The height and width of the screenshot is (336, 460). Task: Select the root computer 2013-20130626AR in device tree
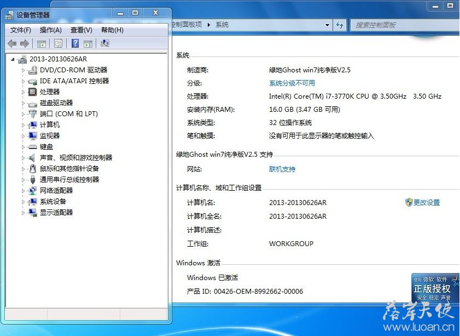pyautogui.click(x=59, y=59)
